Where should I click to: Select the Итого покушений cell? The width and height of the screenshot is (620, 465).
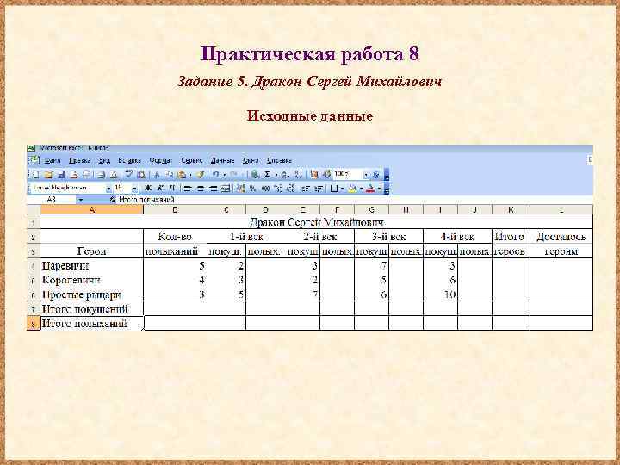pos(92,309)
